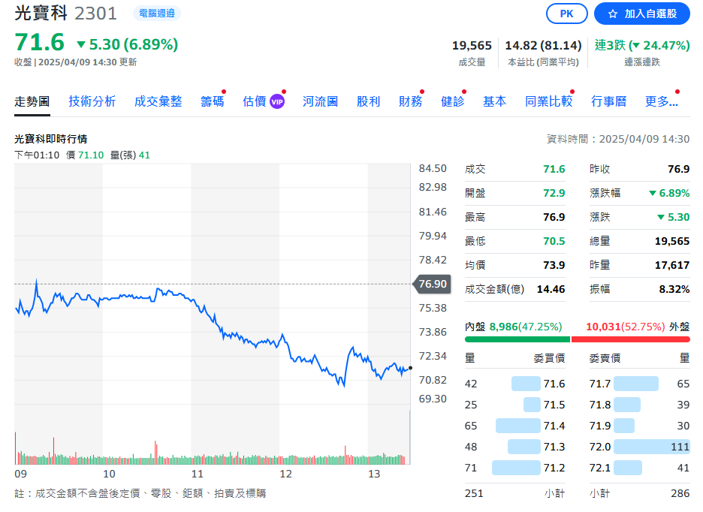Click the 委買價 column header

pyautogui.click(x=549, y=358)
